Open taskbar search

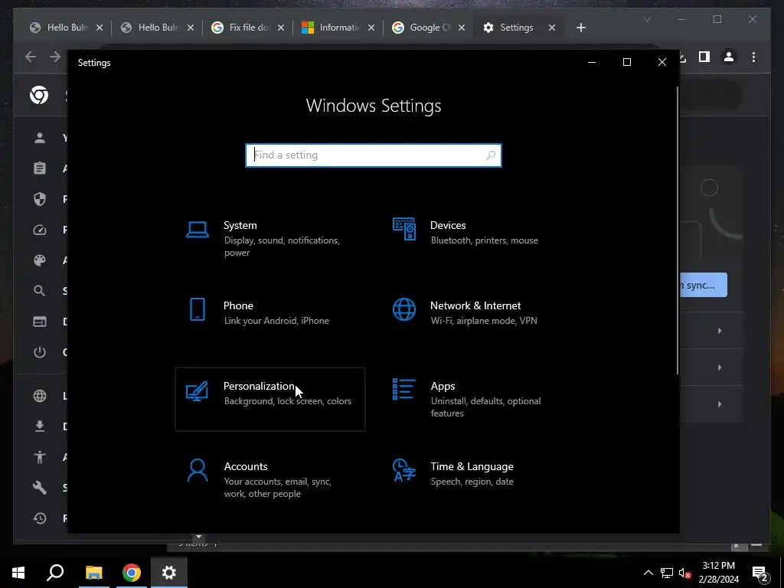(x=55, y=573)
